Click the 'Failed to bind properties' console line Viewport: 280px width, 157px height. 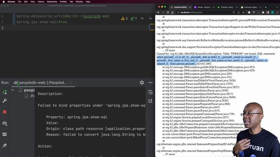91,106
